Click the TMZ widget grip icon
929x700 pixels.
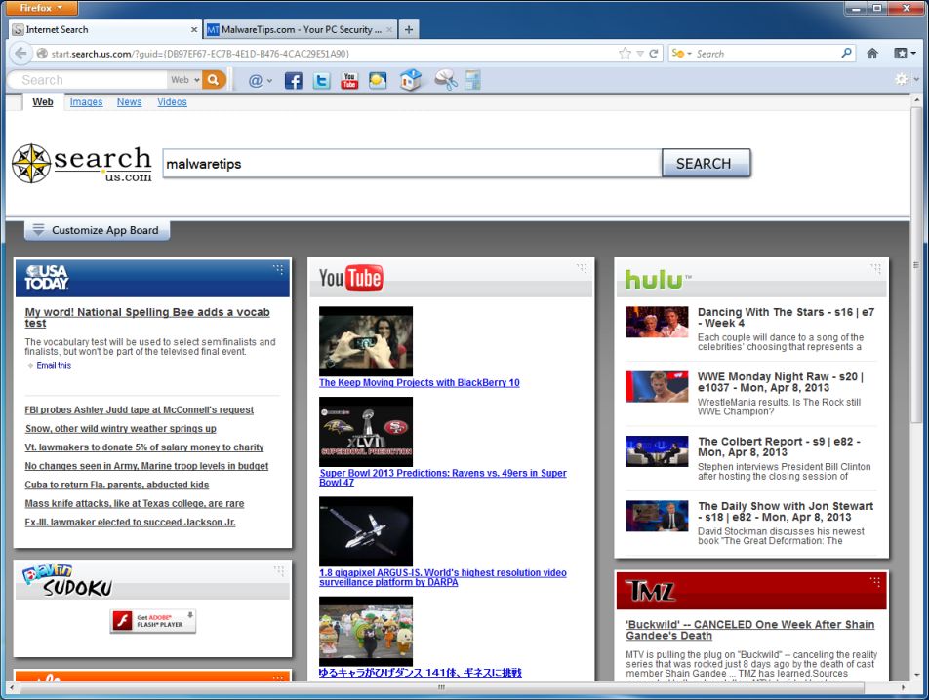point(875,581)
